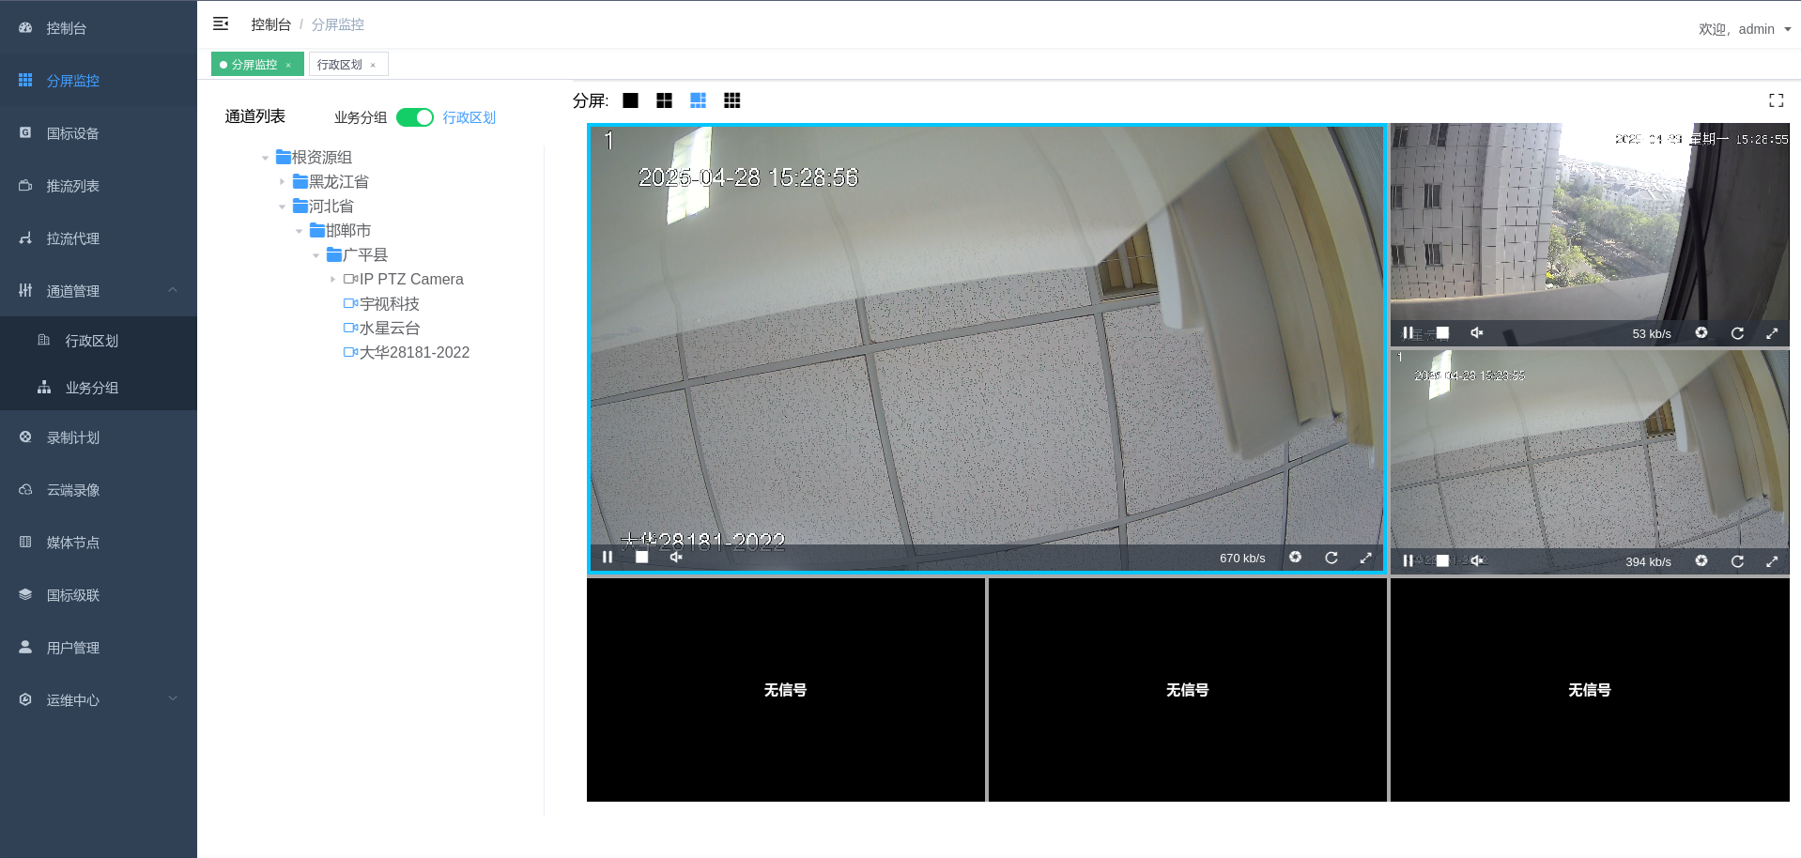Screen dimensions: 1801x858
Task: Toggle the 业务分组 grouping switch
Action: pyautogui.click(x=414, y=117)
